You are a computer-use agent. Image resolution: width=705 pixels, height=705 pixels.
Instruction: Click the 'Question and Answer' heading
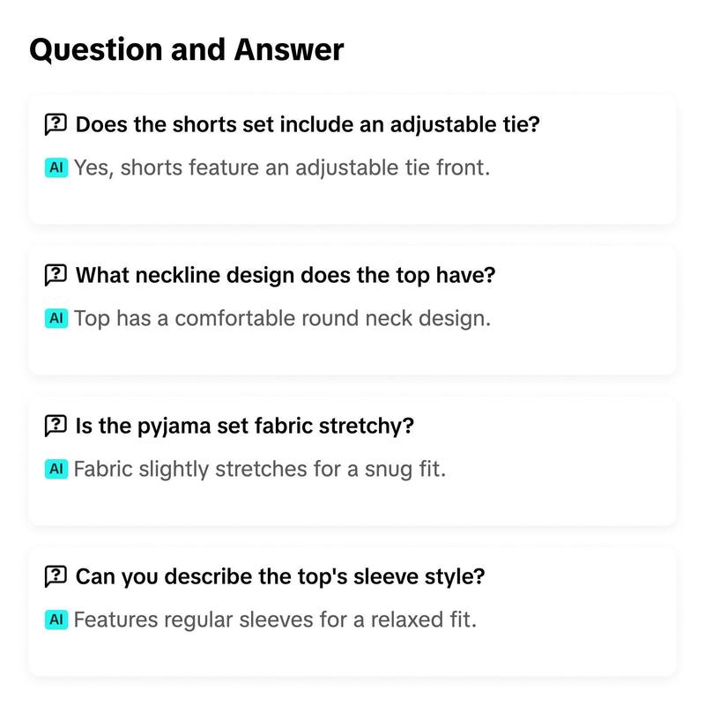[x=187, y=49]
